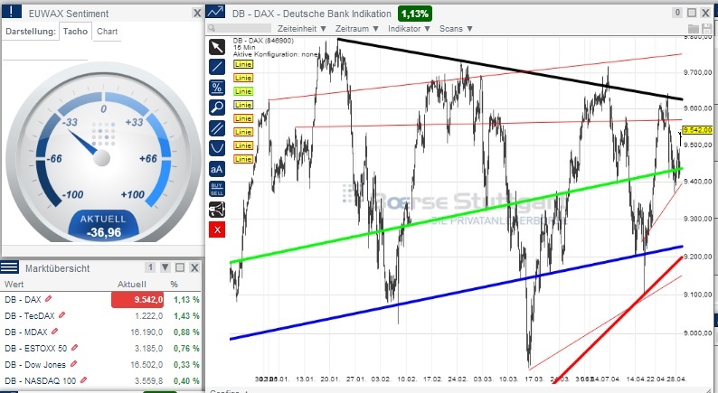
Task: Activate the magnifier zoom tool
Action: [217, 108]
